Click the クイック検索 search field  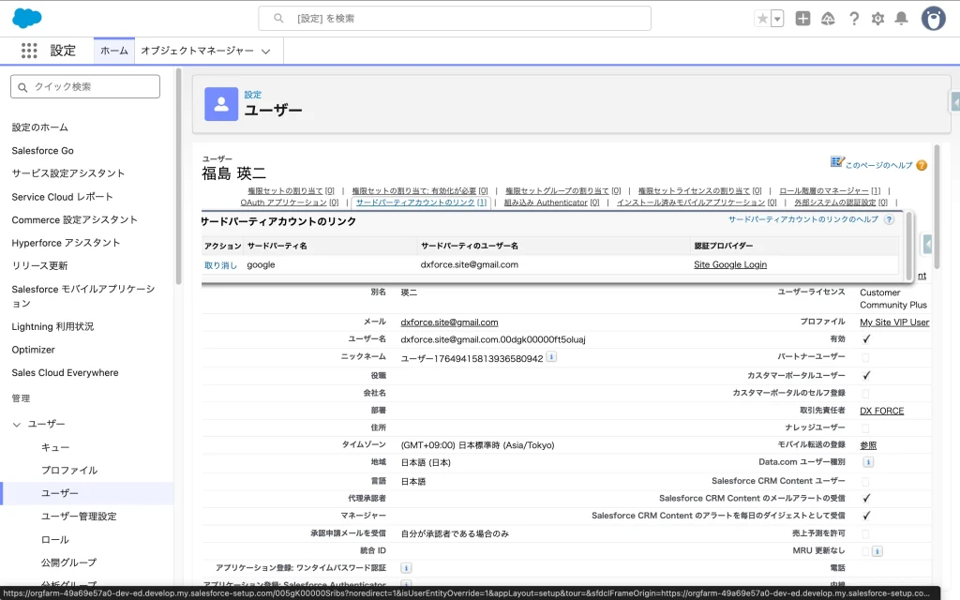pos(85,86)
